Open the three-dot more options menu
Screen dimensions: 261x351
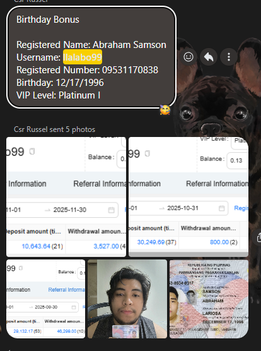pos(229,57)
